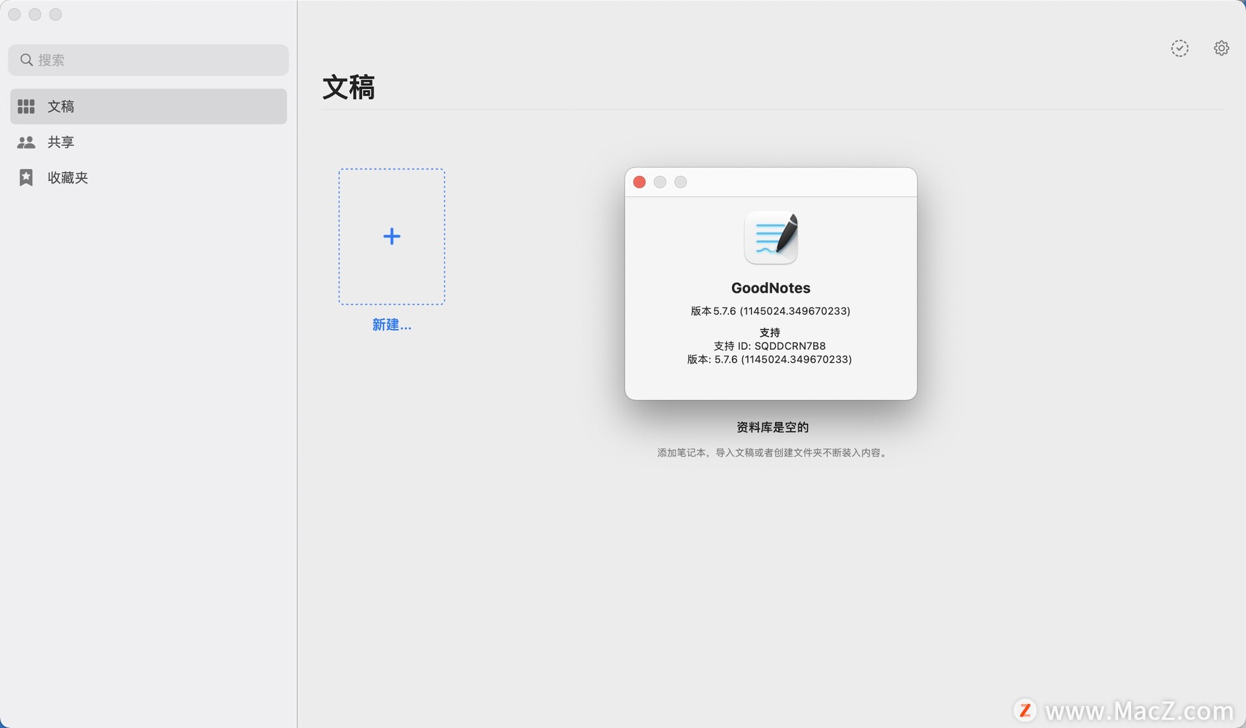
Task: Click the search field in the sidebar
Action: click(x=148, y=60)
